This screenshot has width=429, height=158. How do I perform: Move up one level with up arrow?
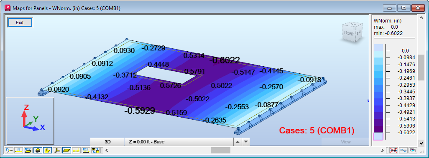[238, 142]
